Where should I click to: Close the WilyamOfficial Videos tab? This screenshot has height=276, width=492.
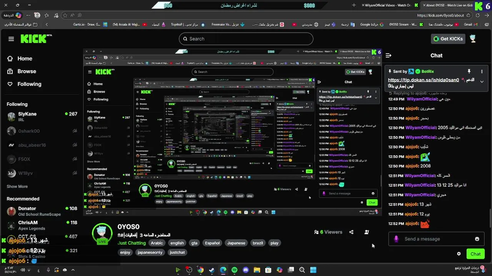[x=363, y=5]
